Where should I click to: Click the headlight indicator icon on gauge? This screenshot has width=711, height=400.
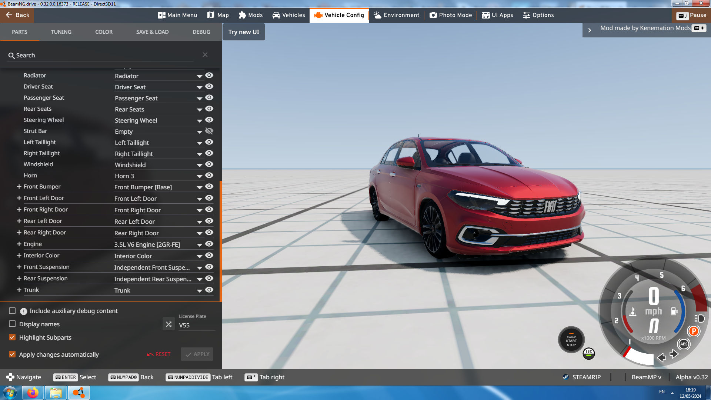click(699, 319)
